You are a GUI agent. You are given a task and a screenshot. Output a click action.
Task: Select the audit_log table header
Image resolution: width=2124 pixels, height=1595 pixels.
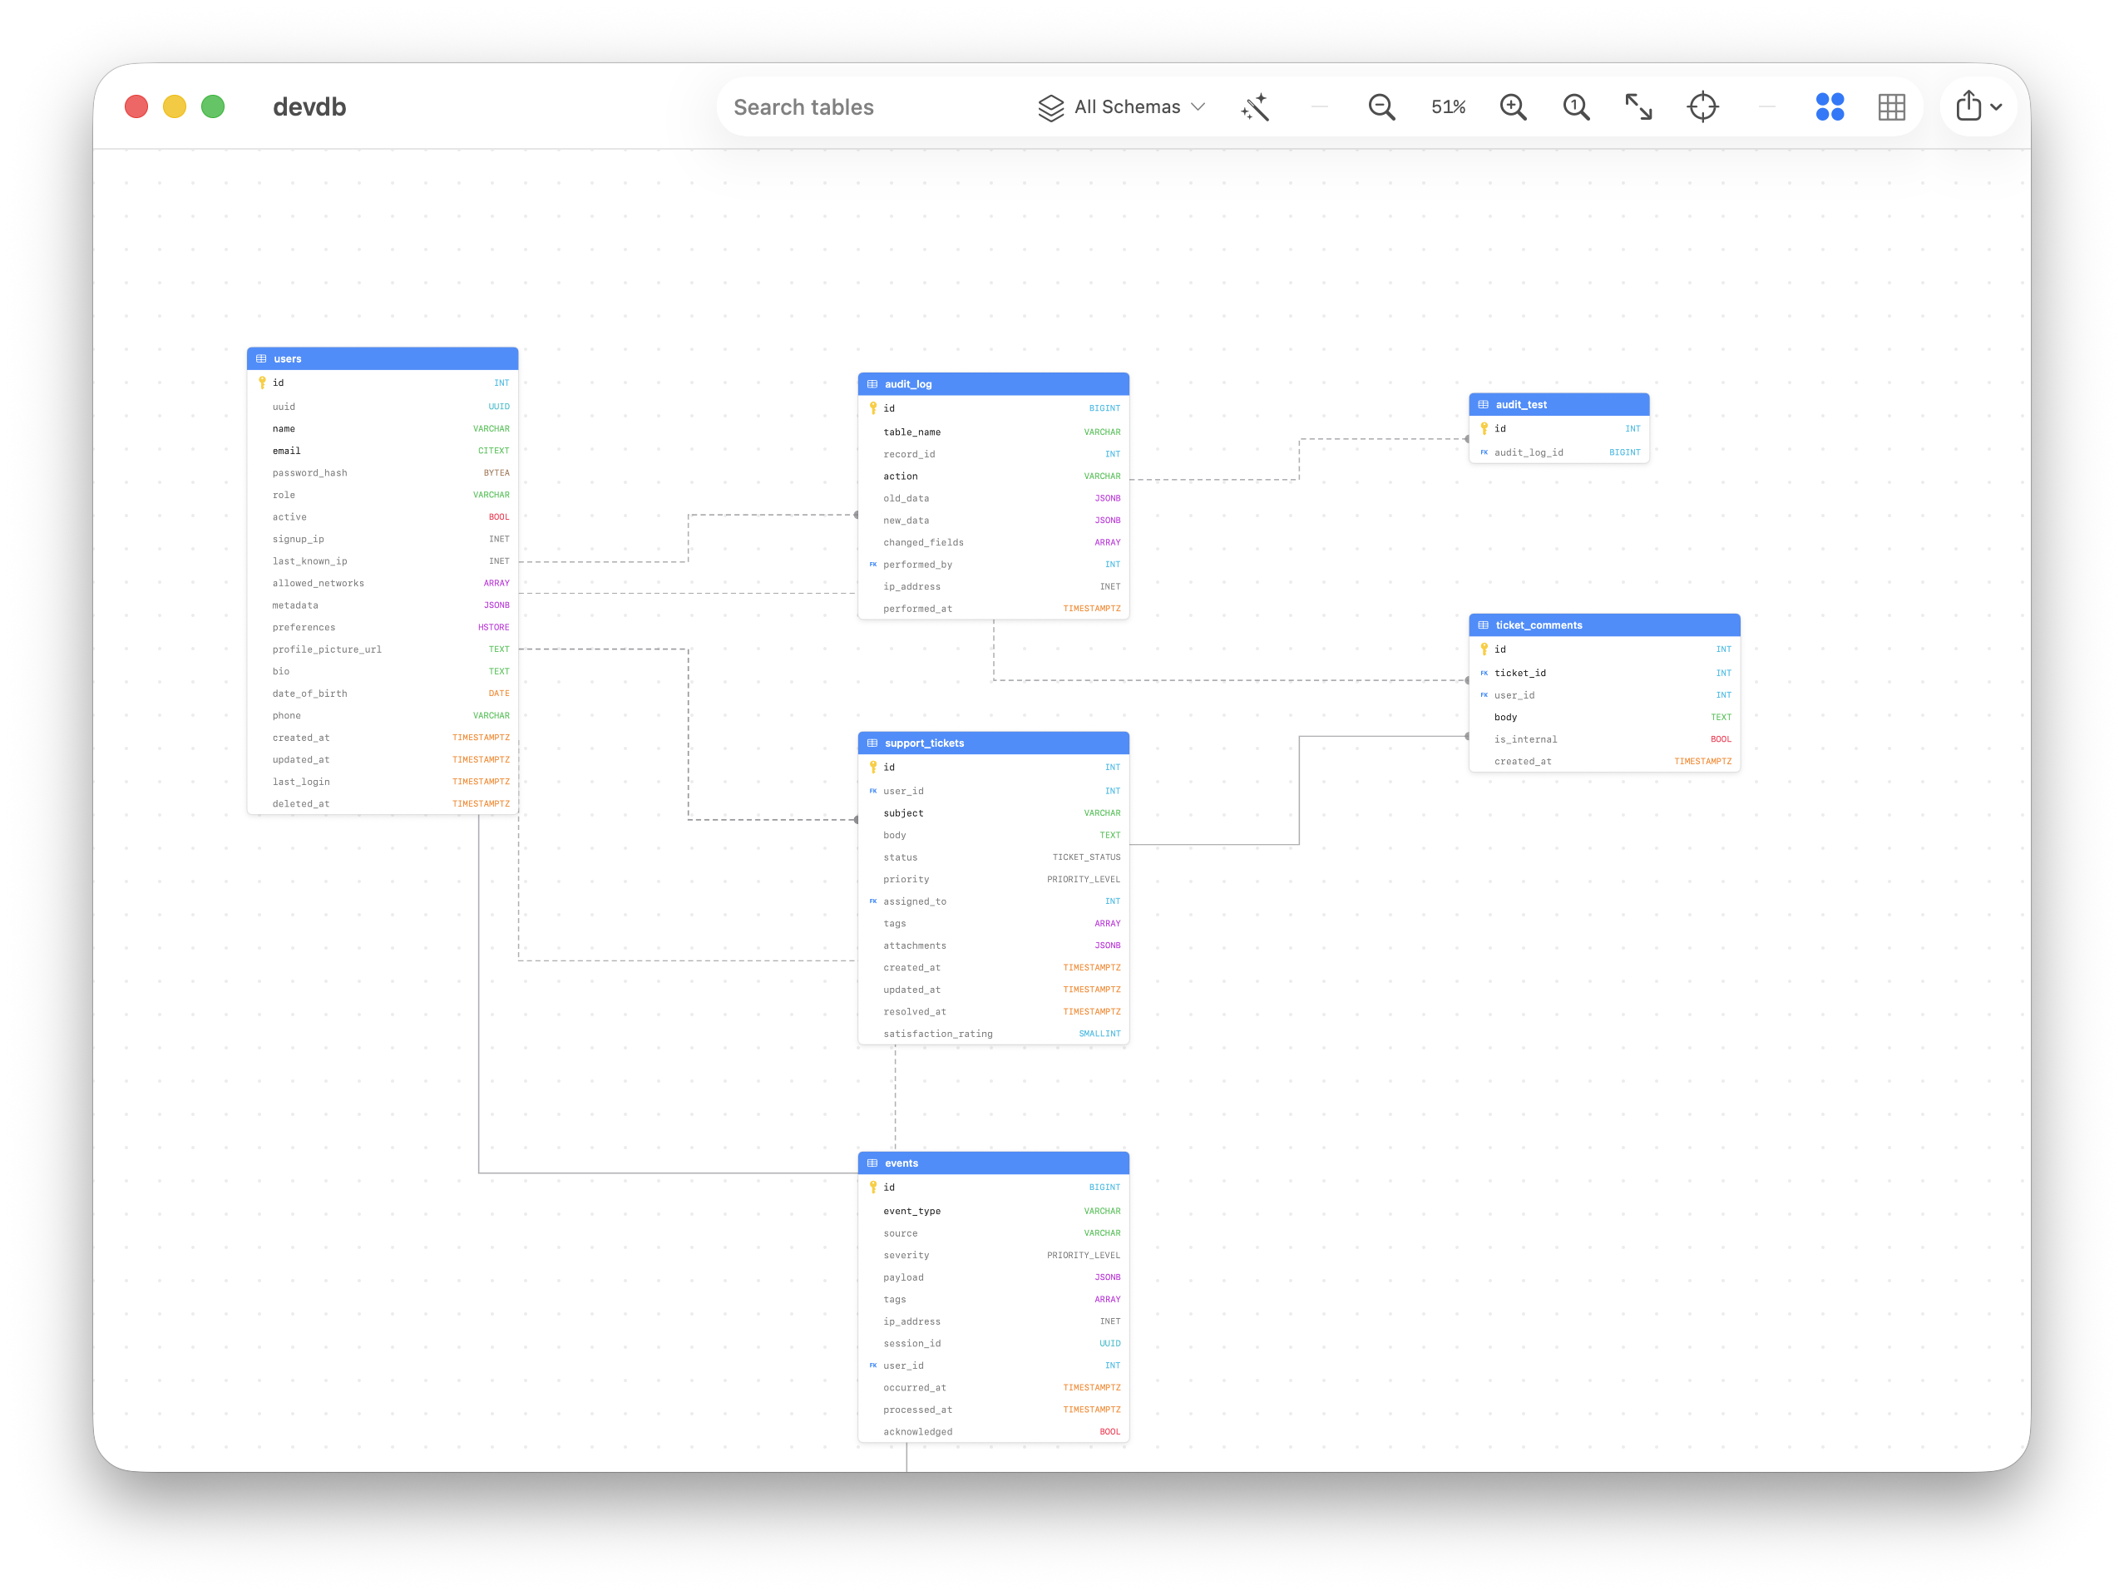tap(993, 384)
